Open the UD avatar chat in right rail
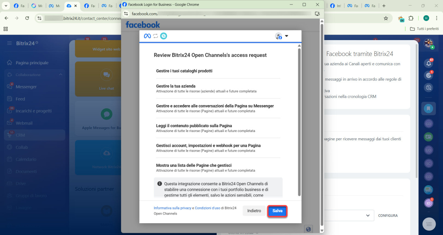The width and height of the screenshot is (443, 235). click(x=428, y=150)
